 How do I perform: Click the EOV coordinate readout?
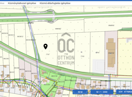pyautogui.click(x=124, y=92)
